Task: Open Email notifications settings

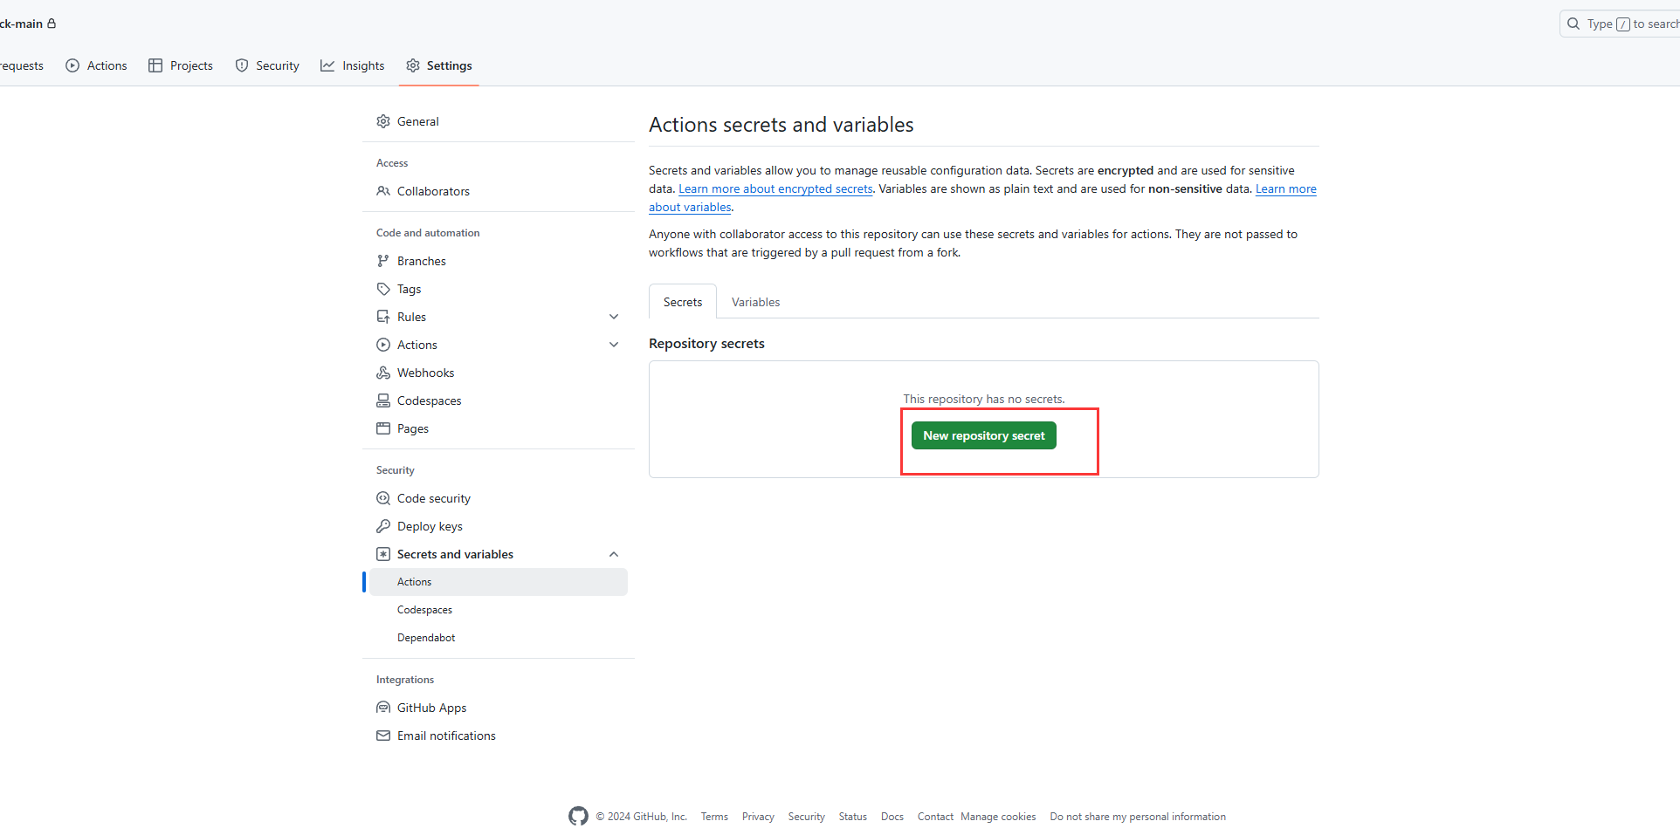Action: [446, 736]
